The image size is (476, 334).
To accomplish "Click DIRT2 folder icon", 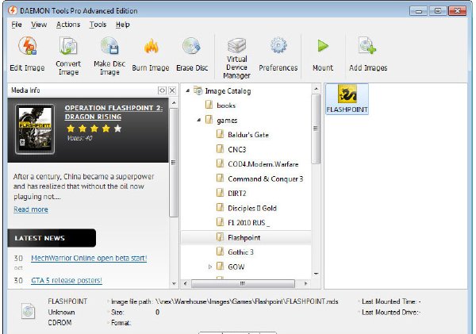I will point(220,193).
